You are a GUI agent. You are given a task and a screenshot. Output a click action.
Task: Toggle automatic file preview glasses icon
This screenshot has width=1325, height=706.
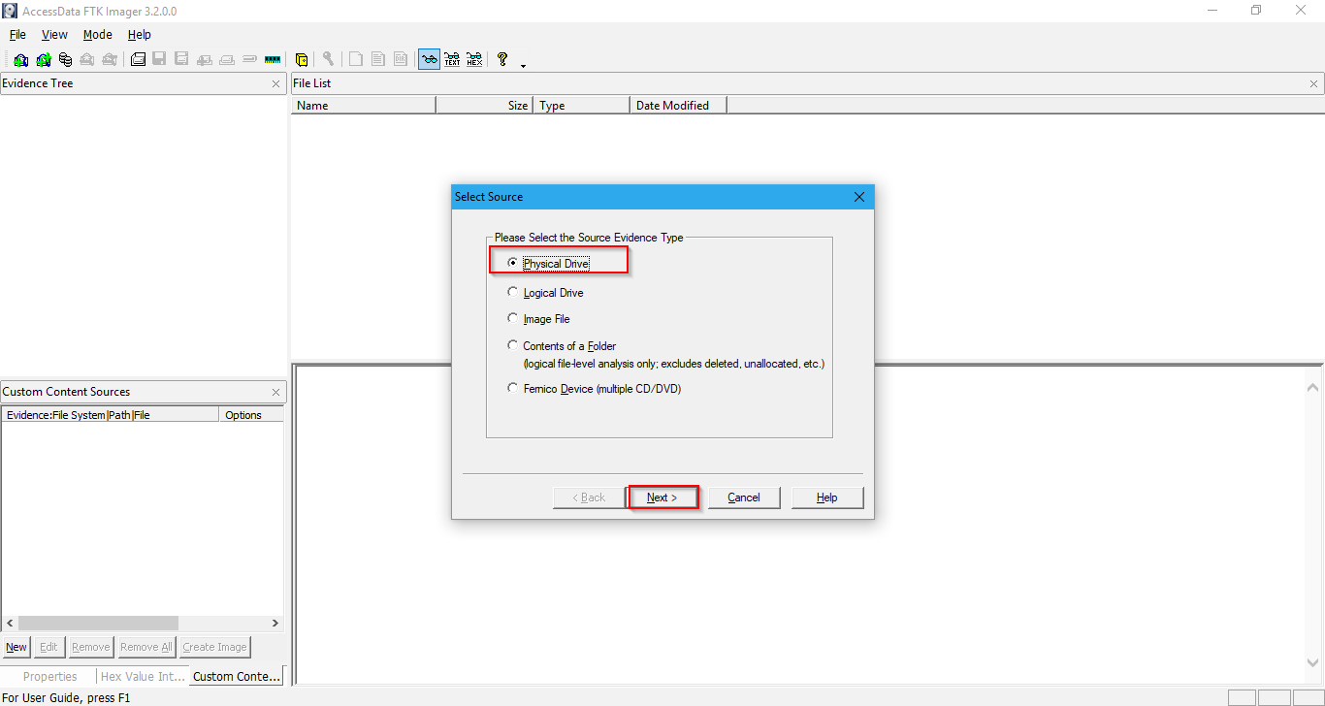coord(430,59)
